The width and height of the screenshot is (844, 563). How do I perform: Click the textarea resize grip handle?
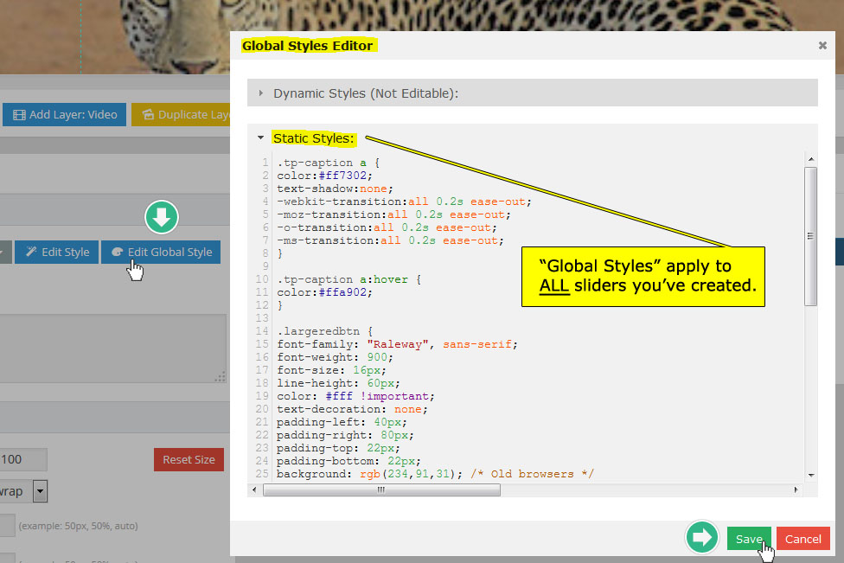(221, 376)
